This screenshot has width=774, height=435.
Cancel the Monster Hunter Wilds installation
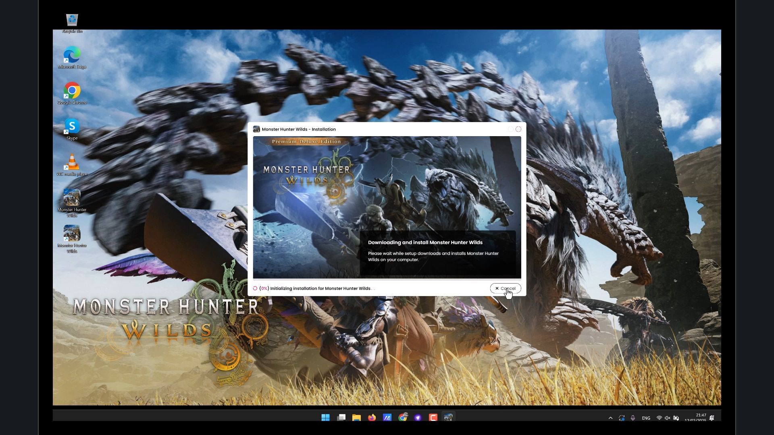click(x=505, y=288)
